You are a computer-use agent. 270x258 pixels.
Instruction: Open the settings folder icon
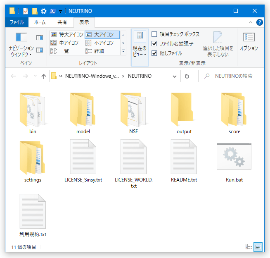[33, 158]
